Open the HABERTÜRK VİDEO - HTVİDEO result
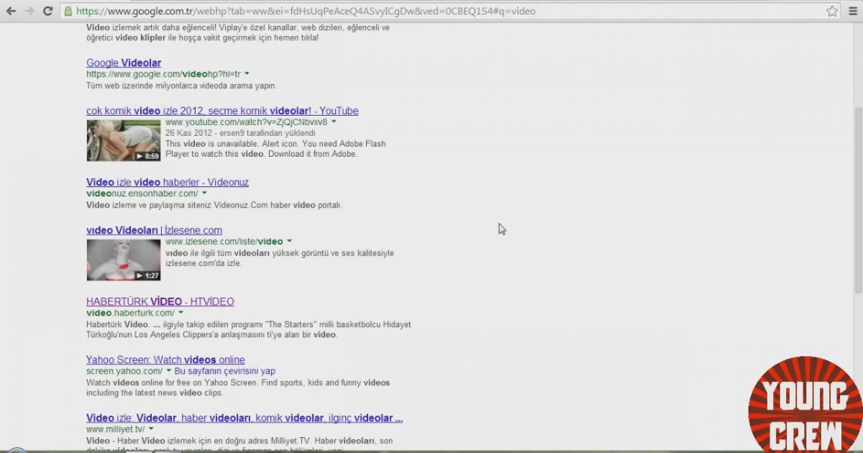This screenshot has height=453, width=863. click(160, 301)
